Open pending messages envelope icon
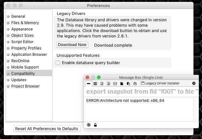 [x=115, y=84]
